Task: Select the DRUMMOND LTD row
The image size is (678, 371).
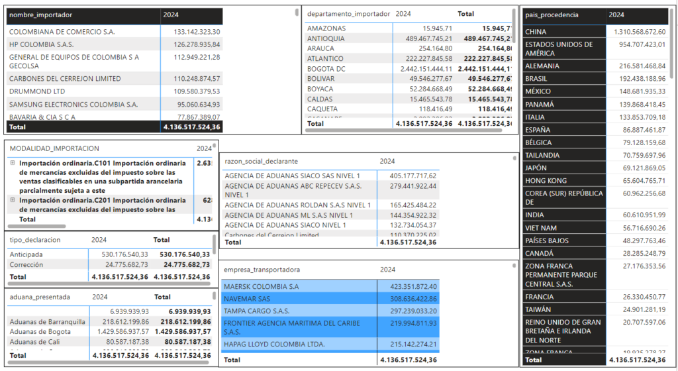Action: tap(115, 91)
